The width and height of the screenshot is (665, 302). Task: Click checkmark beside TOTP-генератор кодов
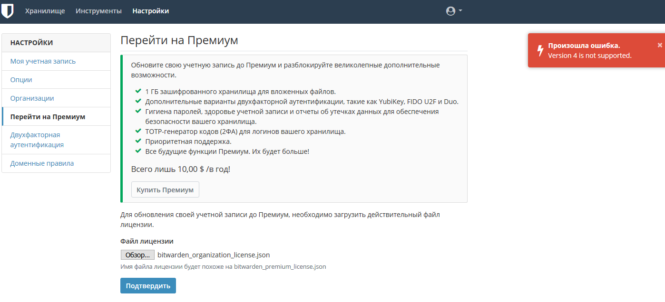138,131
